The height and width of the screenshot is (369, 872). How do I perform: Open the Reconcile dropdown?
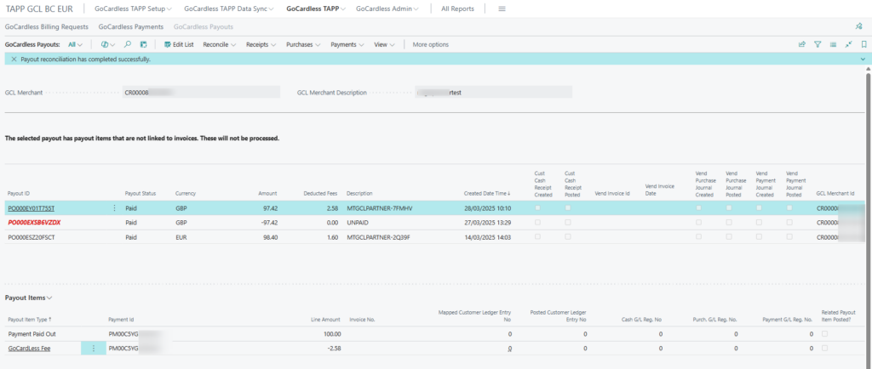(x=220, y=44)
